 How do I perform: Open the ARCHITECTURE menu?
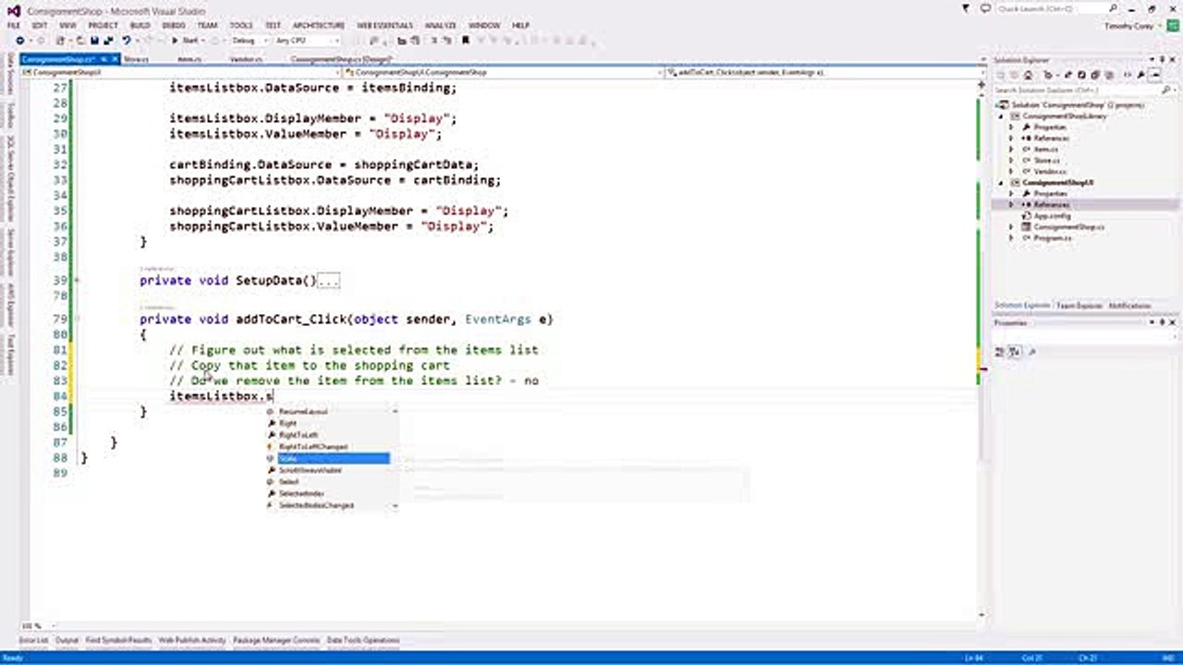tap(319, 26)
